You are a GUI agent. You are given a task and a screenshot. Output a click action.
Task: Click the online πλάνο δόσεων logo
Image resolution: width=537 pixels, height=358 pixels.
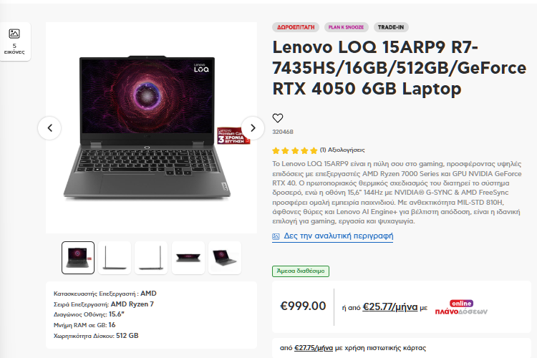[461, 308]
